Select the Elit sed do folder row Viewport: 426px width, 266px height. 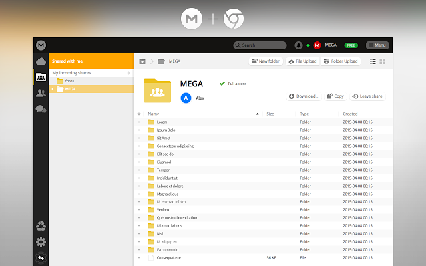click(264, 154)
